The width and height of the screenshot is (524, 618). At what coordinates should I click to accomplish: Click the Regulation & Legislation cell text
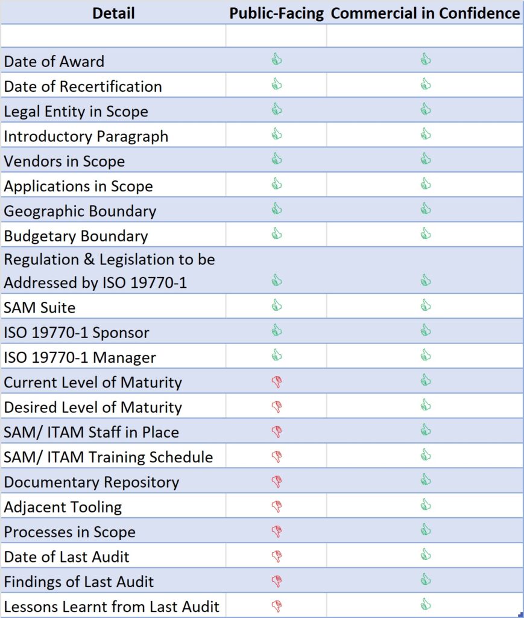(110, 270)
